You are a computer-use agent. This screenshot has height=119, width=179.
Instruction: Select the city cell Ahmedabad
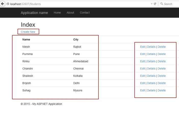coord(81,61)
